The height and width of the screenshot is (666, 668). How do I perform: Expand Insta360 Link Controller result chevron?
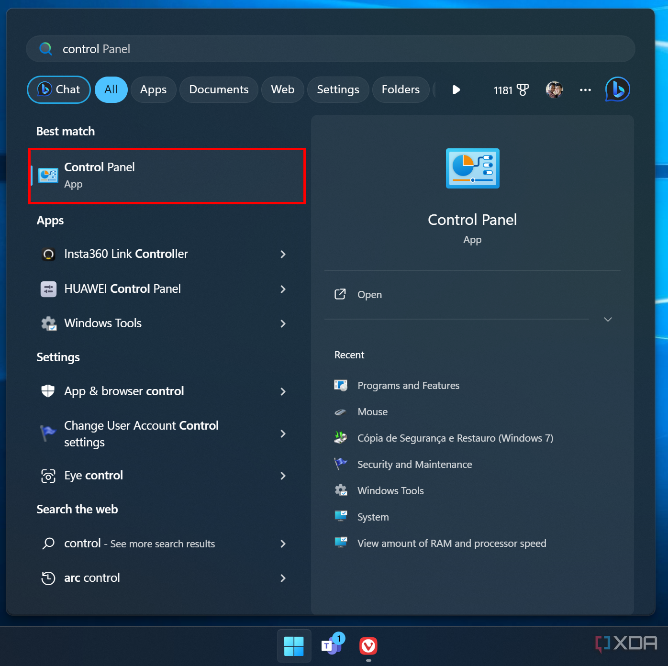[283, 254]
